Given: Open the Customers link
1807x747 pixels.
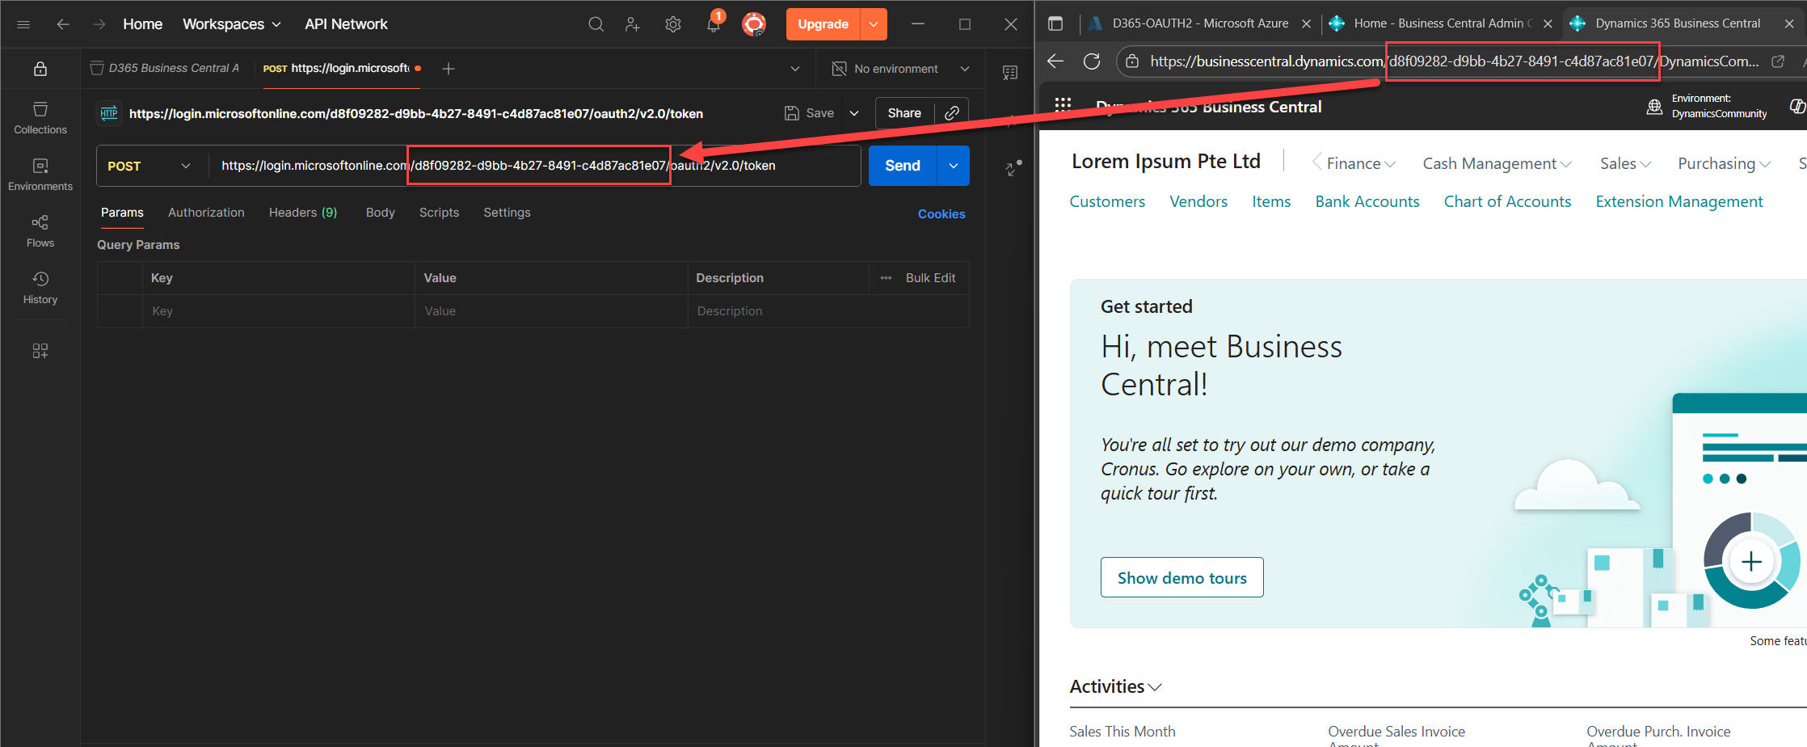Looking at the screenshot, I should click(x=1107, y=201).
